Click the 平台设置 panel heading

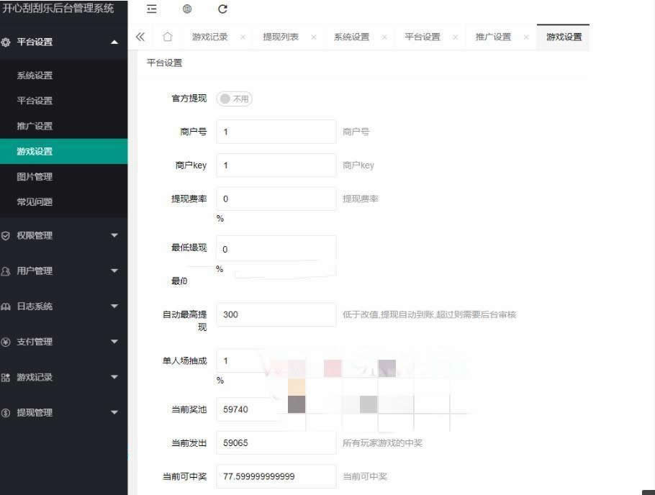165,63
